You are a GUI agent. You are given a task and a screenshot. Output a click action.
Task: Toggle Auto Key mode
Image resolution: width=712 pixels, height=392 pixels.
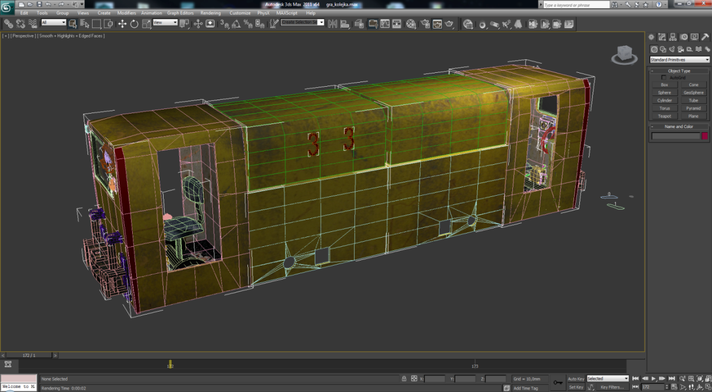pyautogui.click(x=576, y=379)
